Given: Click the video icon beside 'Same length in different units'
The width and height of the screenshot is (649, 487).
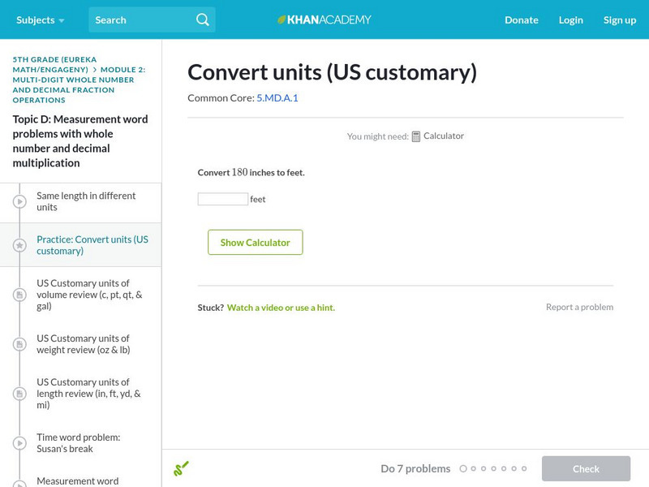Looking at the screenshot, I should tap(19, 201).
